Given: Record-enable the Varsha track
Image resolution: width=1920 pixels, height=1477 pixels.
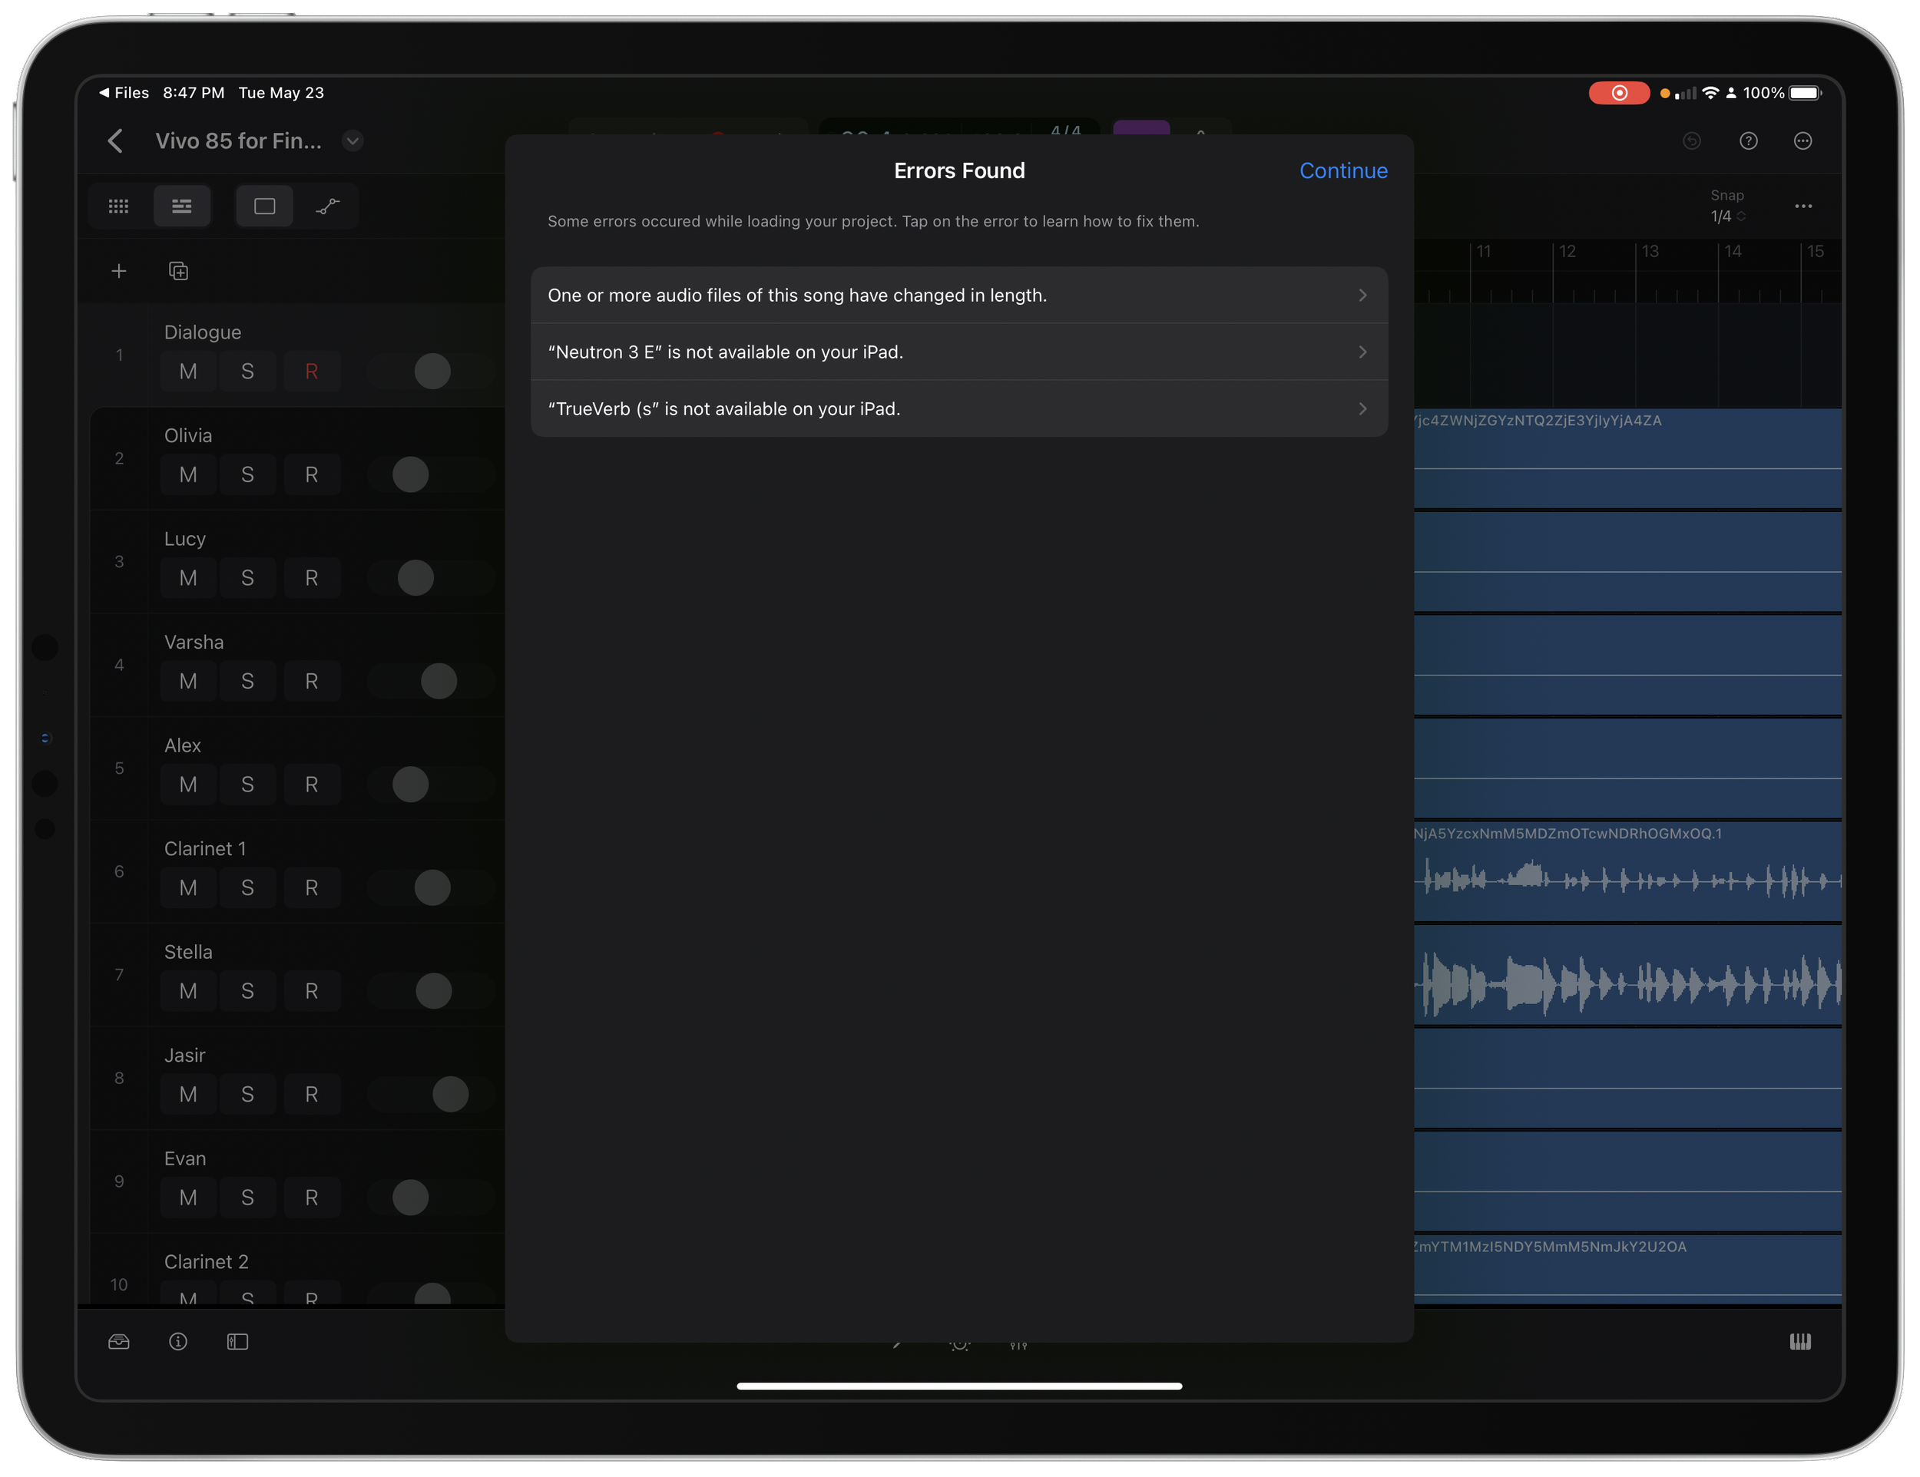Looking at the screenshot, I should coord(311,681).
